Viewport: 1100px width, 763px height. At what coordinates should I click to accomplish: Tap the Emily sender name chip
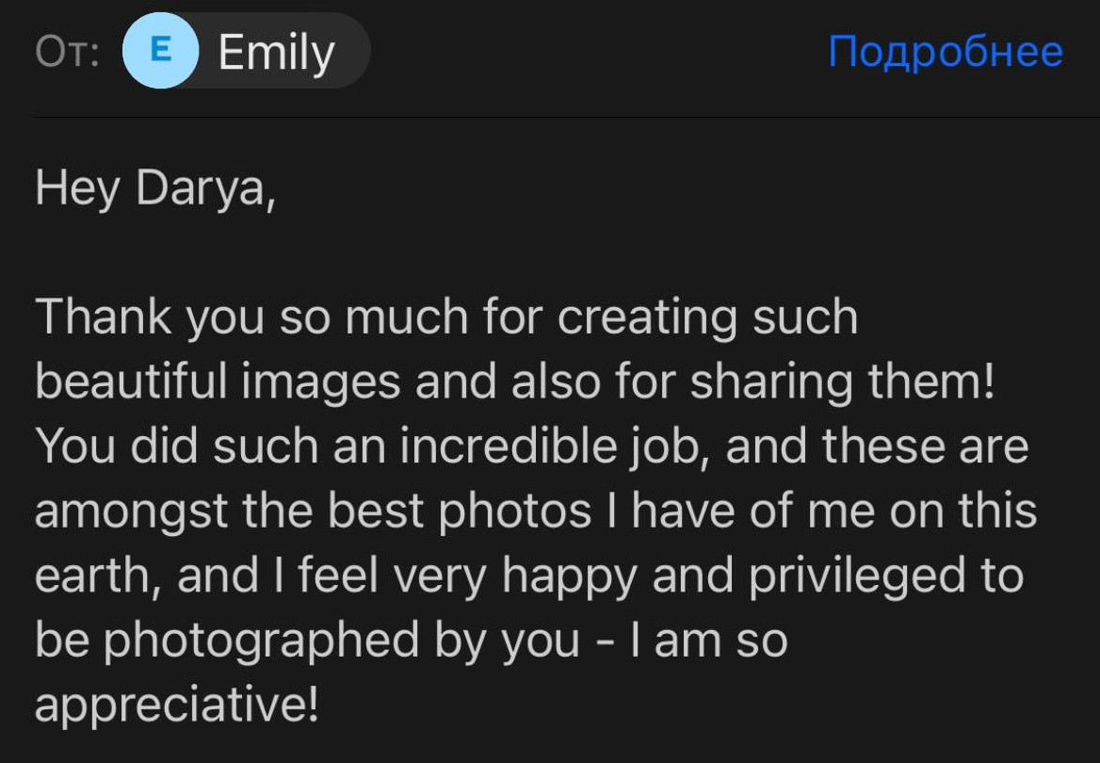click(276, 52)
